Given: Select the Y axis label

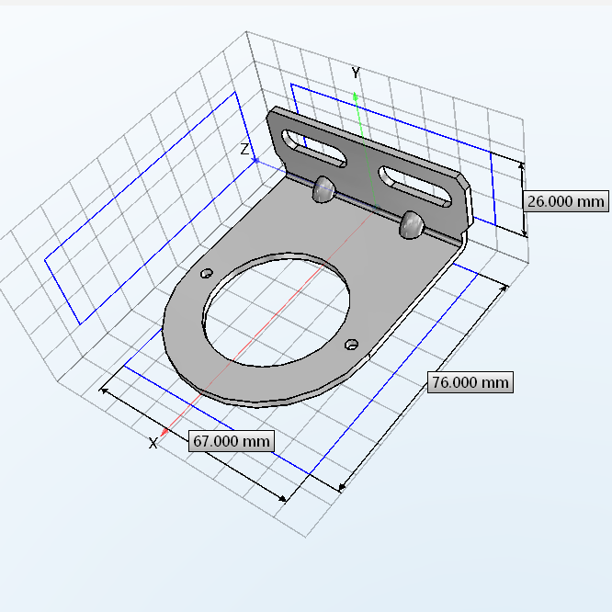Looking at the screenshot, I should (356, 73).
